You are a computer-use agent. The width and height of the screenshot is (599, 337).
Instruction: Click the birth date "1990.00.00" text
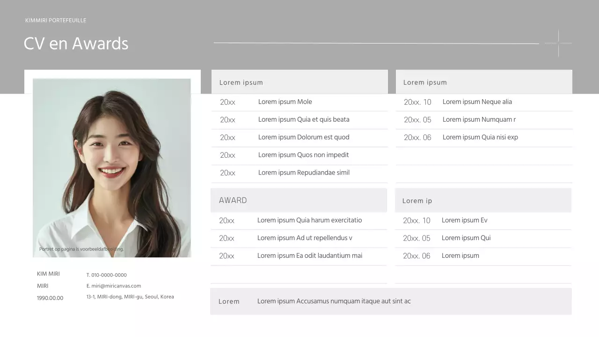[x=50, y=298]
